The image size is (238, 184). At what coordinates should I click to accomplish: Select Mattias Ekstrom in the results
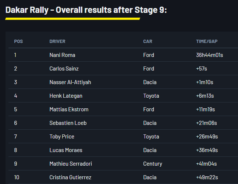(69, 109)
